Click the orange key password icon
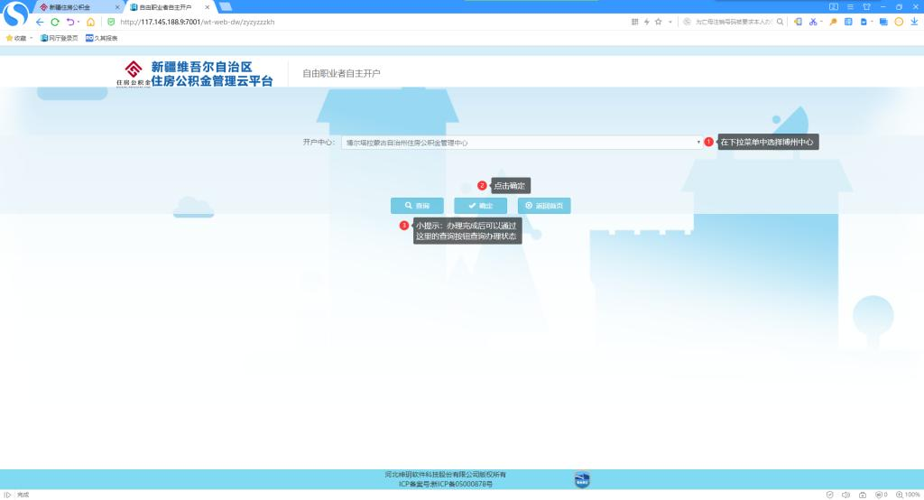924x500 pixels. pos(833,22)
